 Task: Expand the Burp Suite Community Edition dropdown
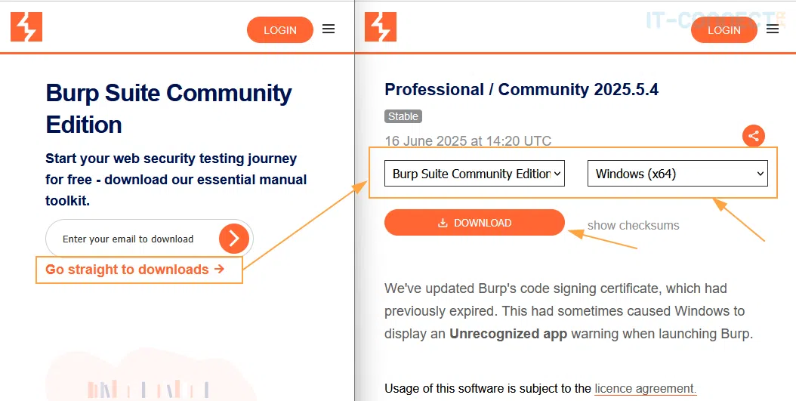[x=474, y=174]
